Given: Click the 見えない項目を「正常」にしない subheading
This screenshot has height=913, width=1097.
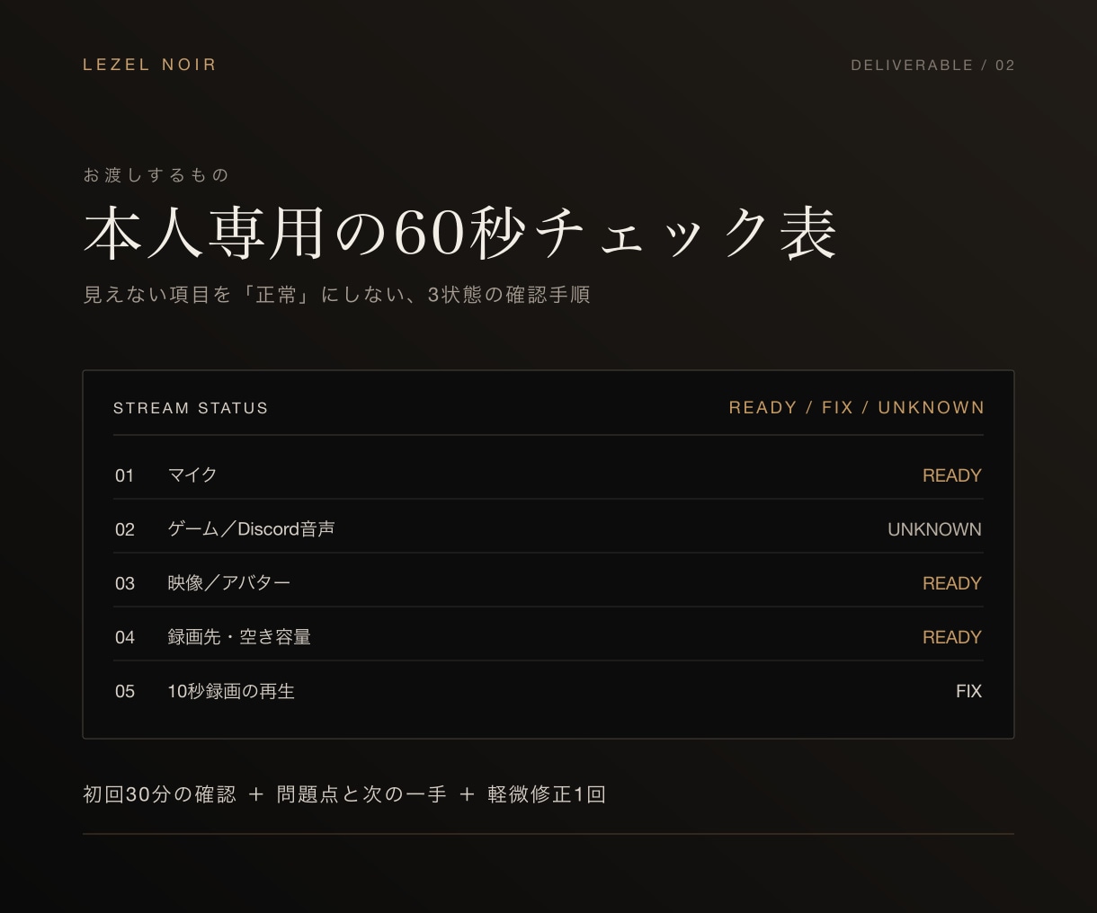Looking at the screenshot, I should click(x=336, y=295).
